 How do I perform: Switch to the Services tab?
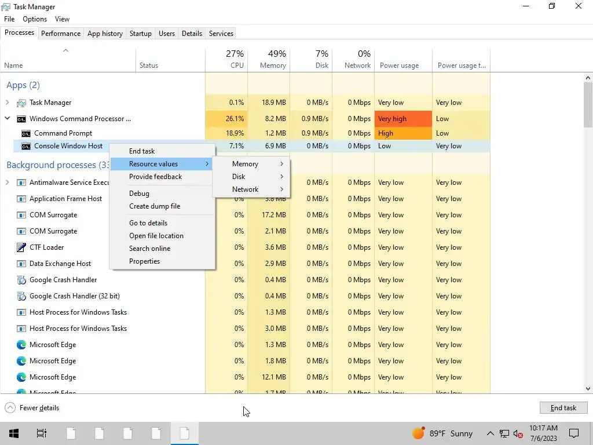221,33
